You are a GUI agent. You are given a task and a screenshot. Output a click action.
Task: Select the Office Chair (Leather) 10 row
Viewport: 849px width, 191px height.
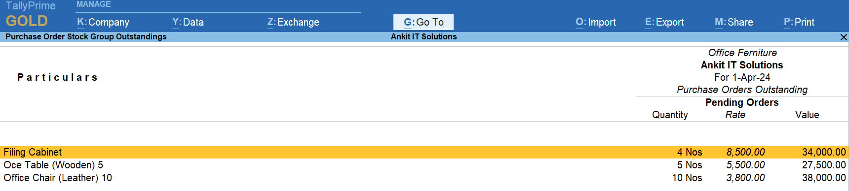pos(424,178)
